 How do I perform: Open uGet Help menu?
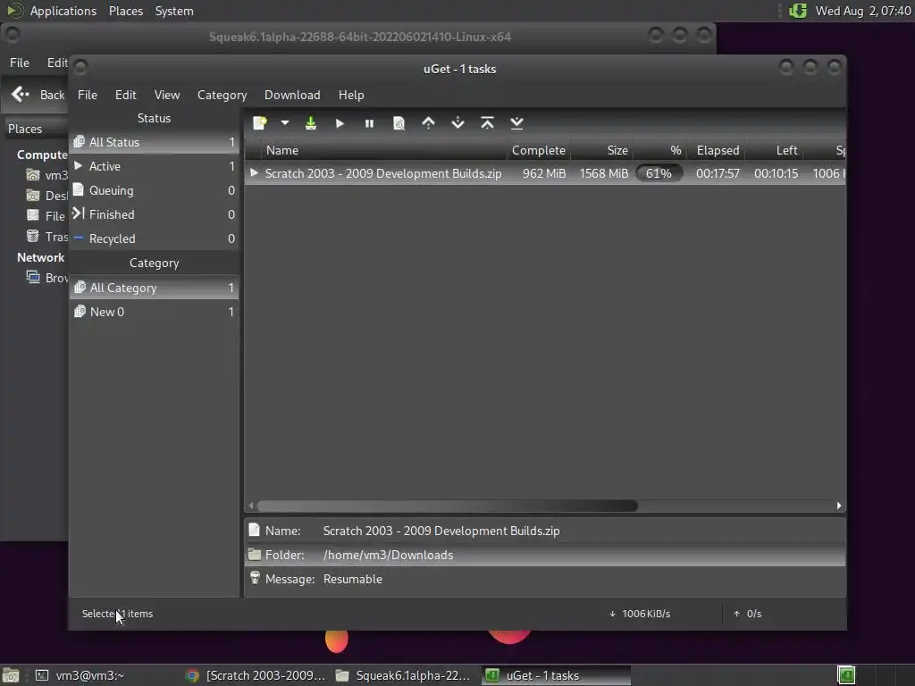point(351,95)
